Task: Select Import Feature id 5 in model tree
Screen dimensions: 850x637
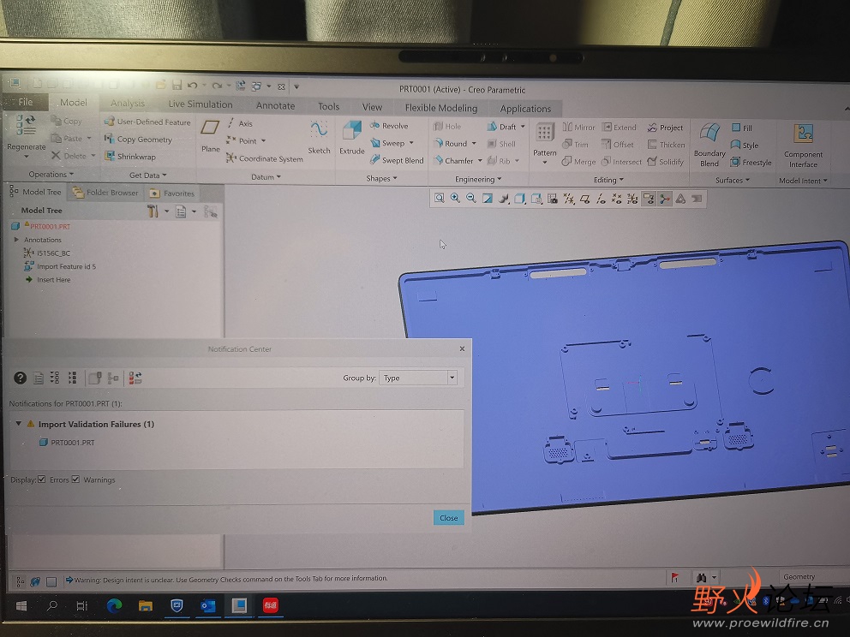Action: tap(60, 266)
